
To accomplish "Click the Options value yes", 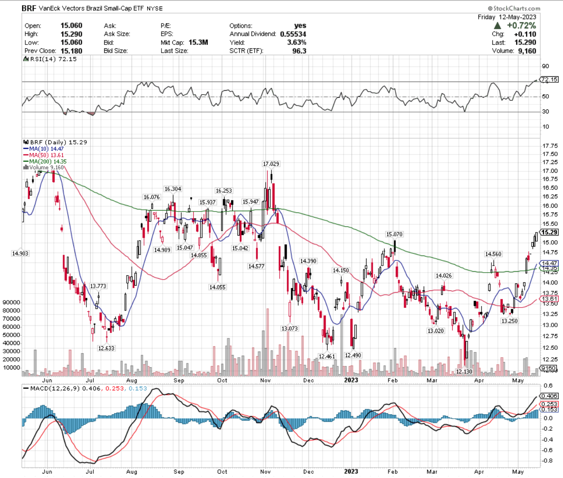I will point(300,26).
